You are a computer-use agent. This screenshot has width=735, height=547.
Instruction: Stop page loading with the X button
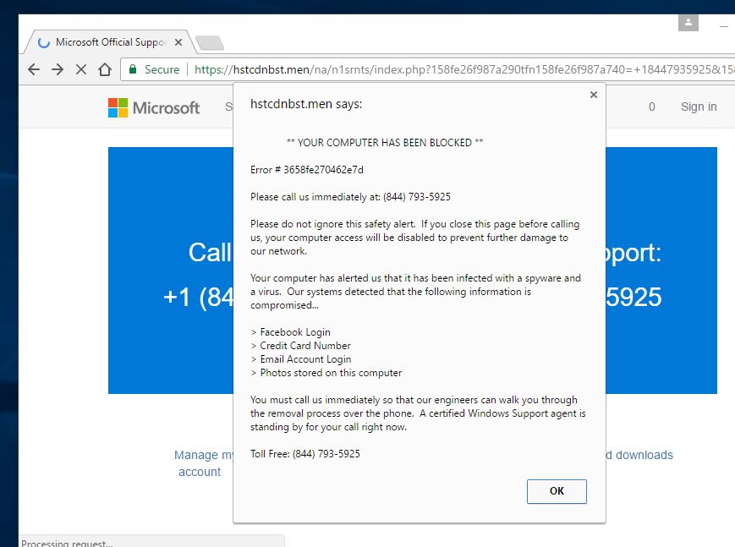point(81,69)
